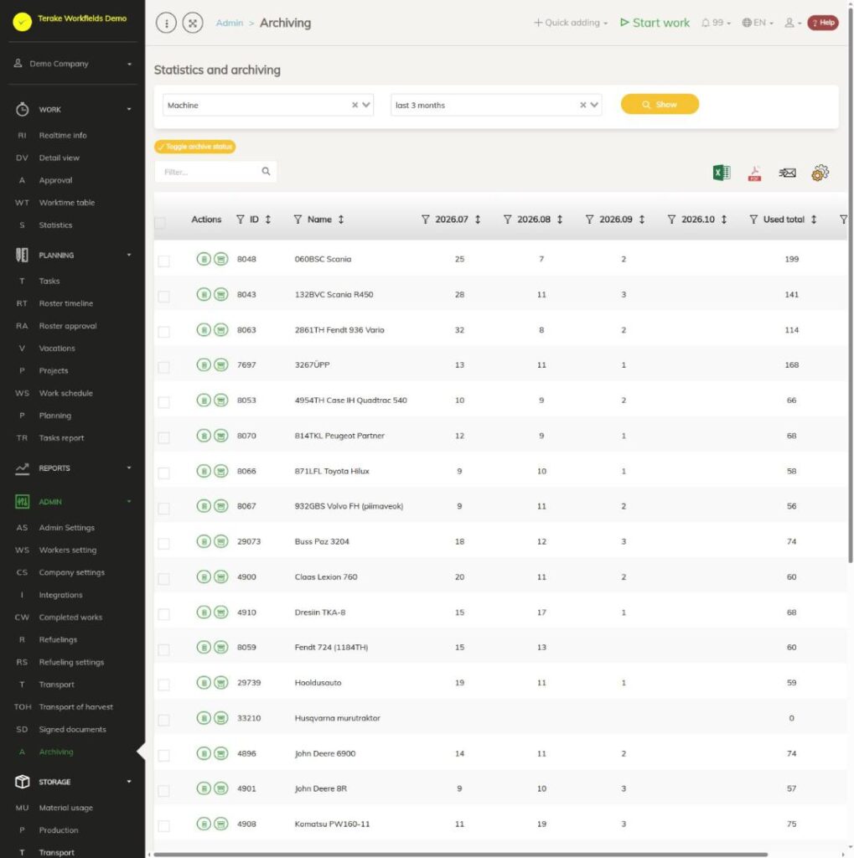The width and height of the screenshot is (854, 858).
Task: Go to Worktime table in the sidebar
Action: point(67,203)
